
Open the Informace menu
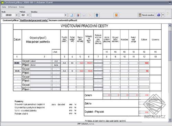(x=12, y=7)
